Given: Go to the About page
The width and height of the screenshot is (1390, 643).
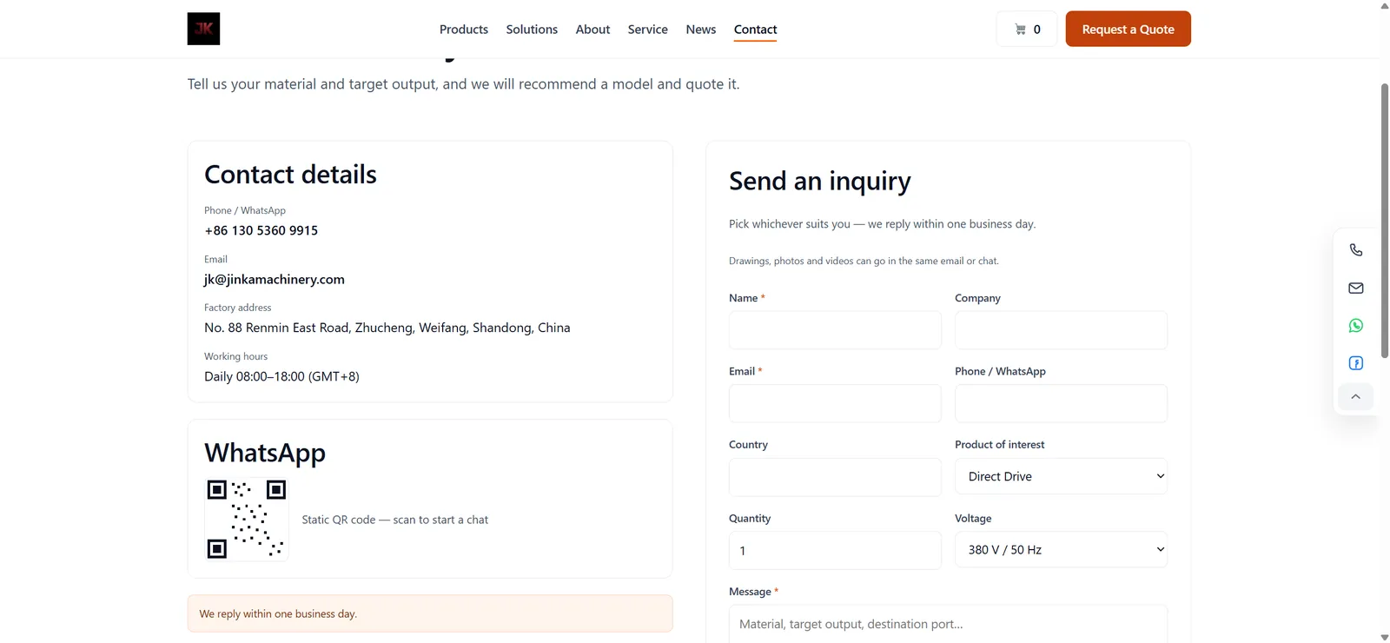Looking at the screenshot, I should pos(592,30).
